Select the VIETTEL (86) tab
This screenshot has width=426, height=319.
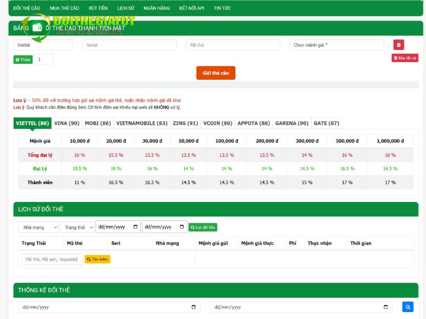point(32,123)
